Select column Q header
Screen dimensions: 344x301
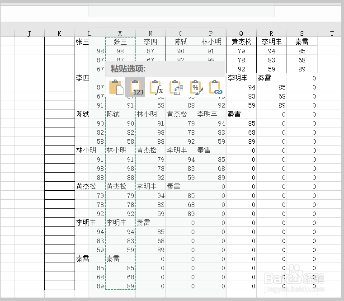241,33
